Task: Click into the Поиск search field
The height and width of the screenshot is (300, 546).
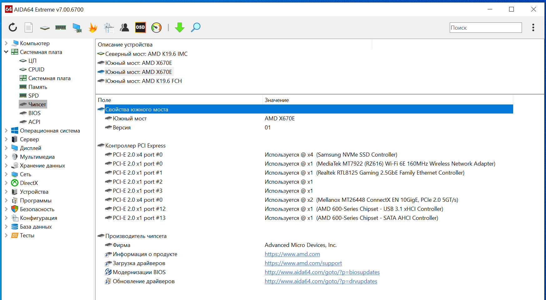Action: tap(486, 27)
